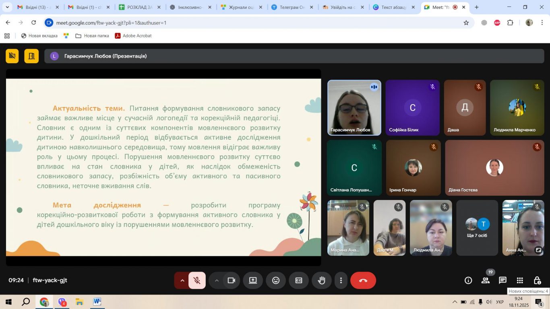Show the participants list
Image resolution: width=550 pixels, height=309 pixels.
(x=486, y=280)
